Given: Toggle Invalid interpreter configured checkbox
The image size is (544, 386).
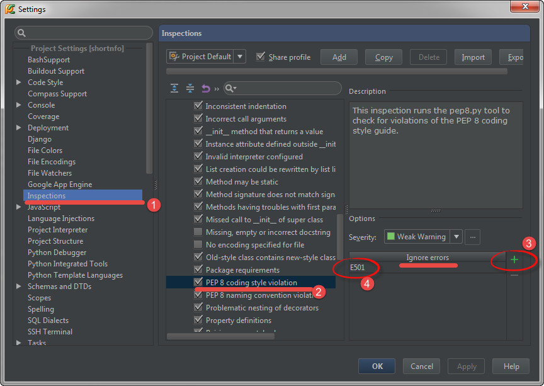Looking at the screenshot, I should point(198,156).
